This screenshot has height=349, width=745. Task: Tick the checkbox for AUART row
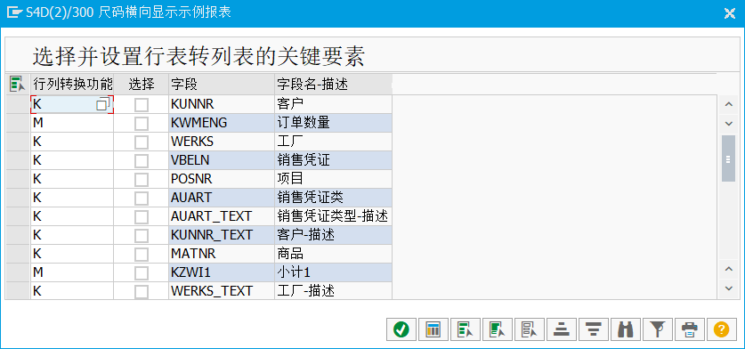[x=142, y=198]
